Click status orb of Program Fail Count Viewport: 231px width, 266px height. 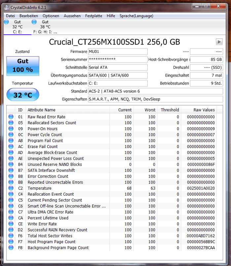click(11, 140)
